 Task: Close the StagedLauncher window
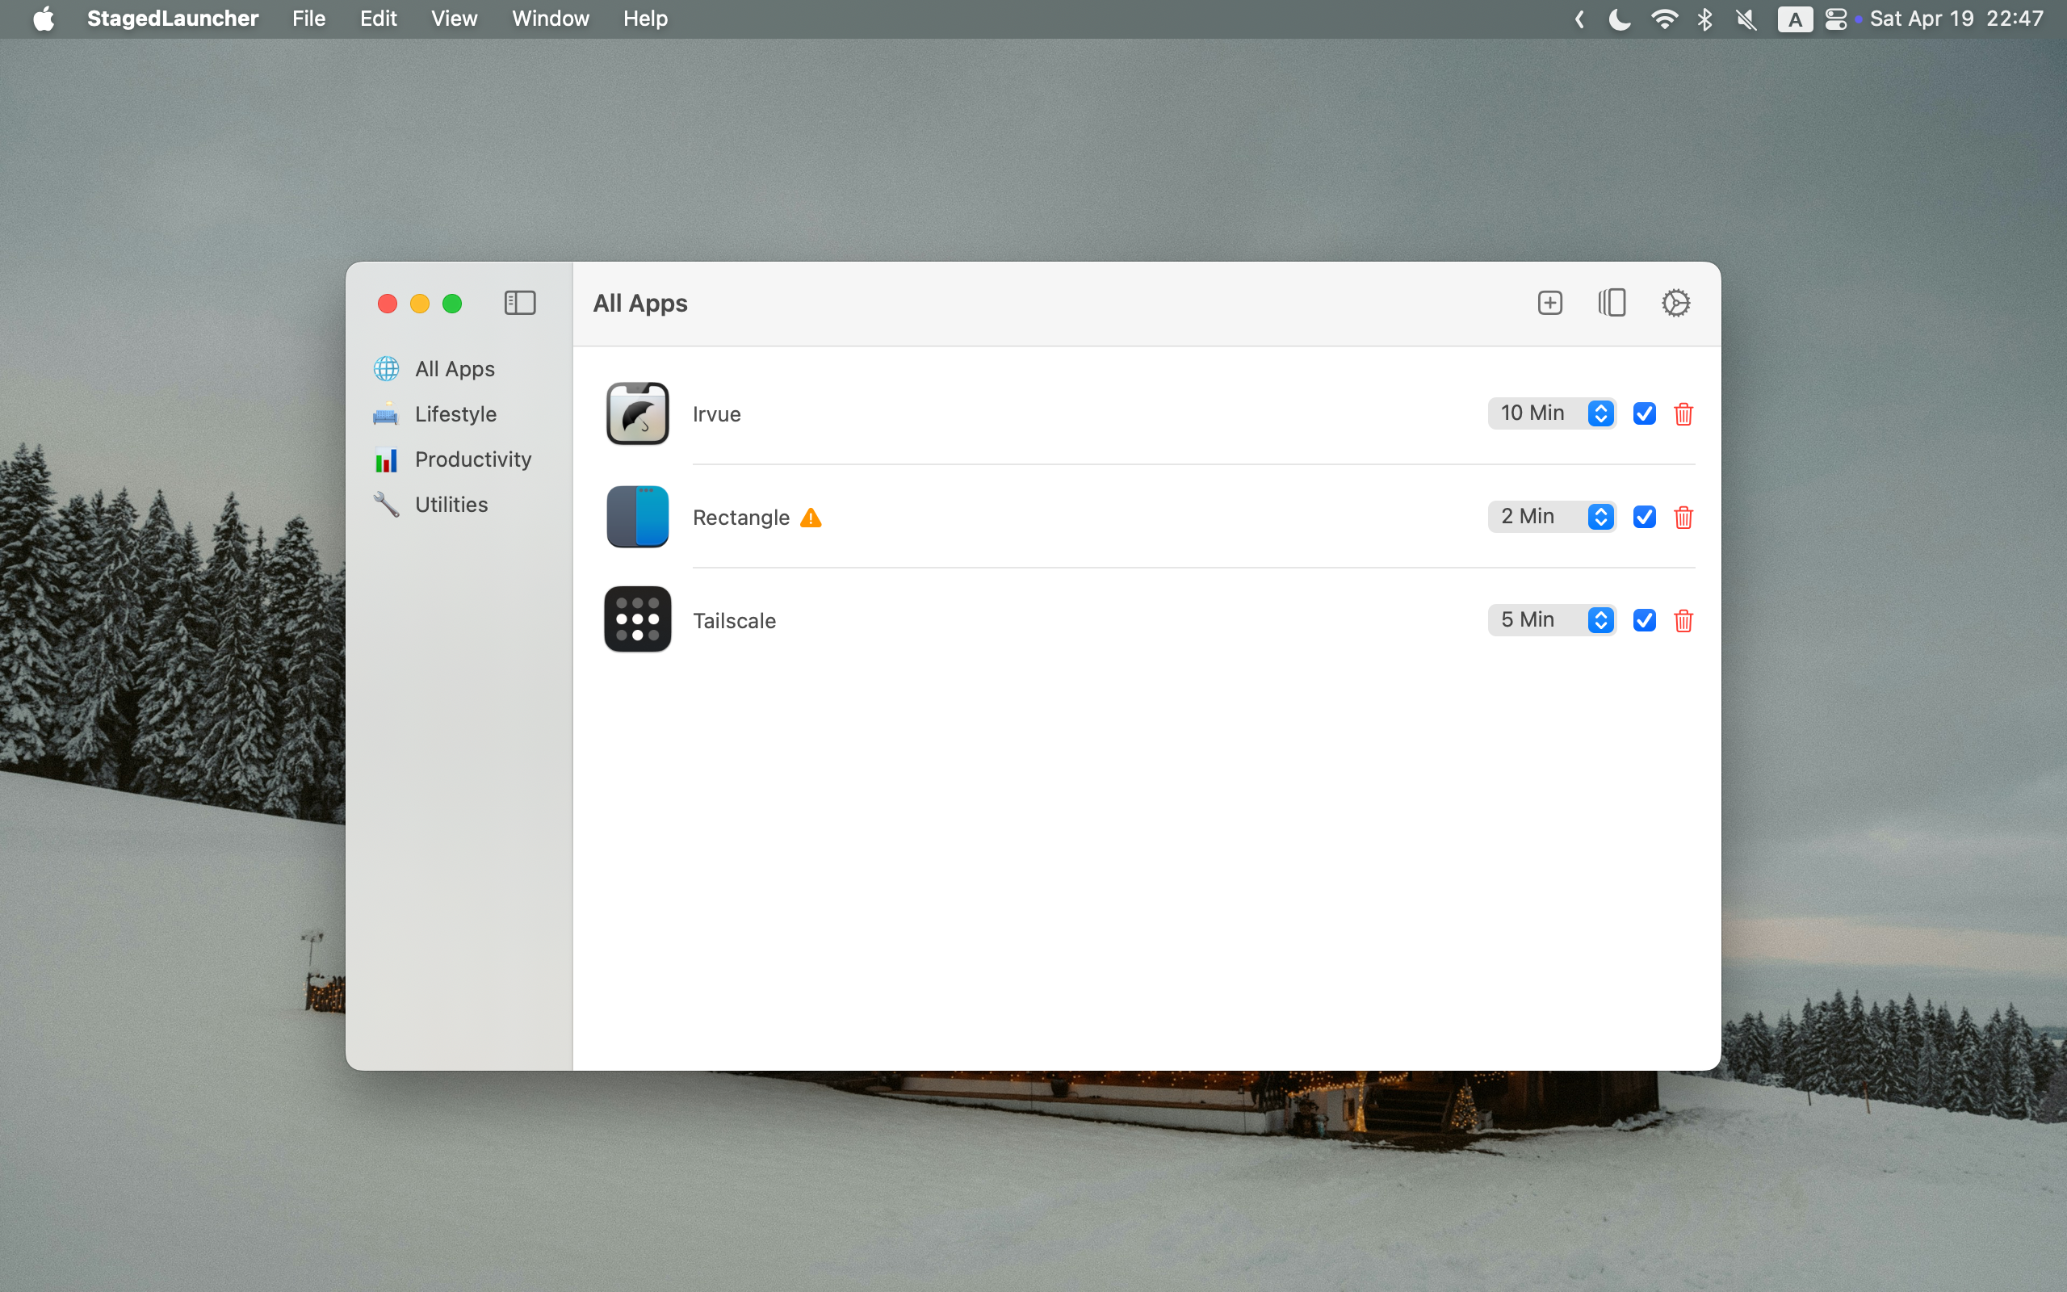click(x=387, y=304)
